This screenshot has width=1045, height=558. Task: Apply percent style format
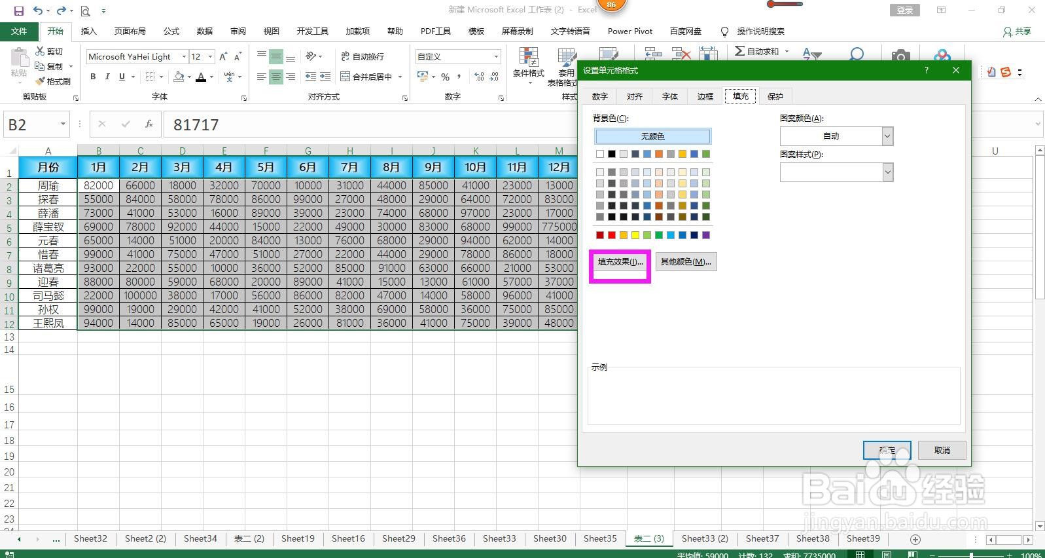coord(445,77)
